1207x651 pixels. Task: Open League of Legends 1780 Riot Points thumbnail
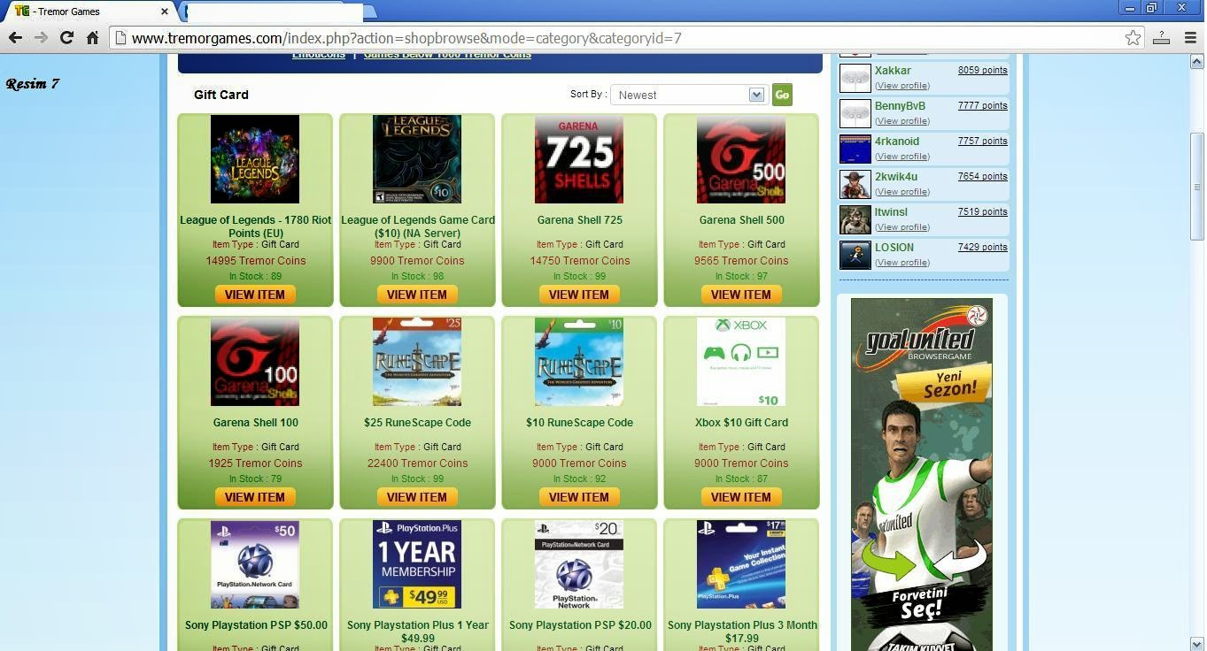click(255, 159)
